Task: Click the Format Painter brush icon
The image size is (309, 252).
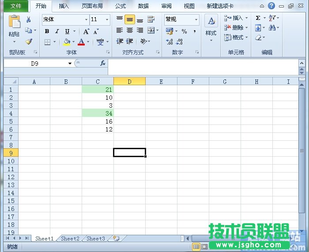Action: tap(29, 42)
